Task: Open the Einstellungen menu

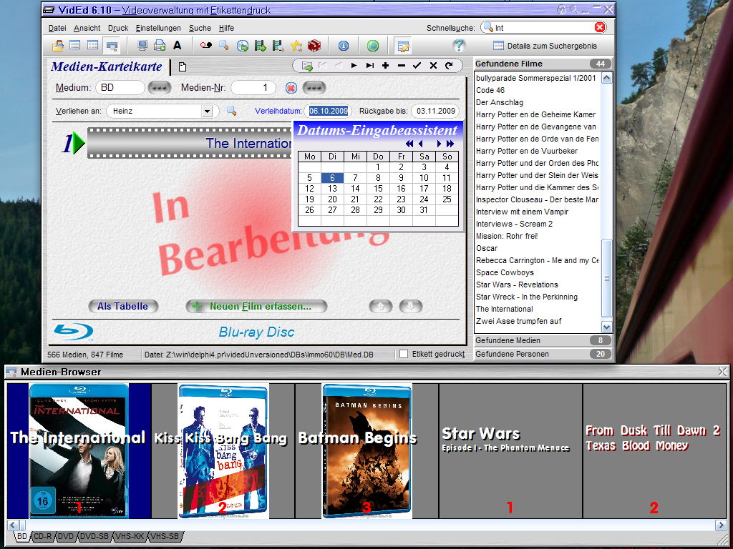Action: tap(158, 28)
